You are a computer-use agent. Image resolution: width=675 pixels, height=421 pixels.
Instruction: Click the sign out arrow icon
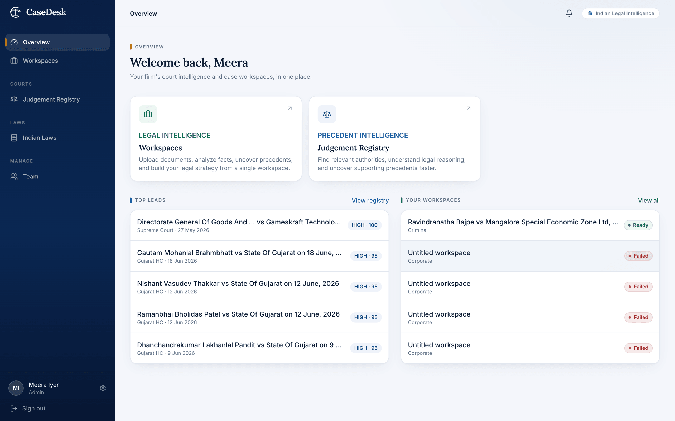(14, 408)
